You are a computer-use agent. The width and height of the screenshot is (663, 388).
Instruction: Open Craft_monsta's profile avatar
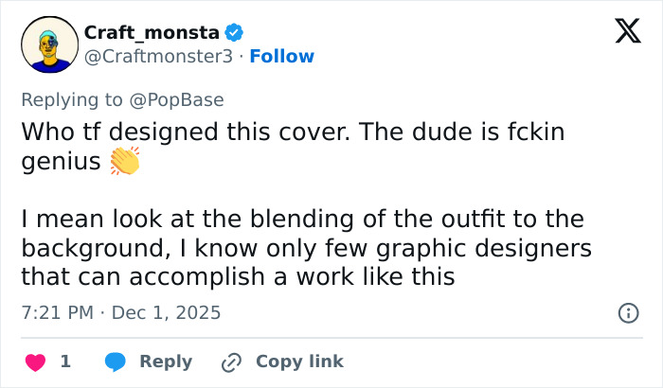click(49, 44)
